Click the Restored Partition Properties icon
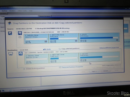Viewport: 130px width, 97px height. 60,67
